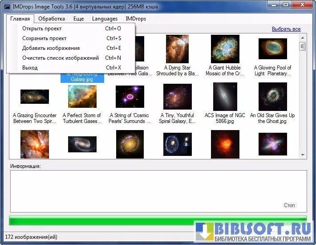The height and width of the screenshot is (245, 316).
Task: Select 'A Dying Star Shrouded' image thumbnail
Action: 177,49
